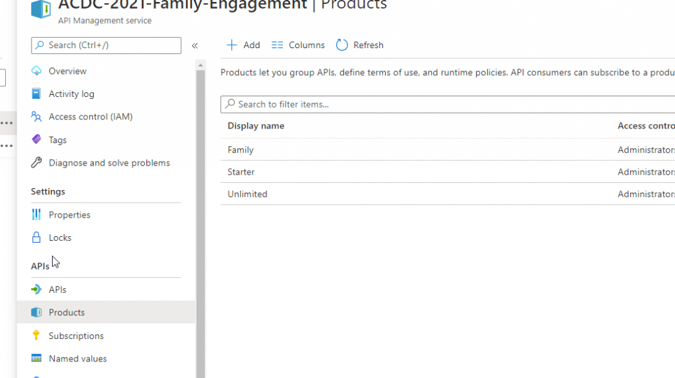This screenshot has height=378, width=675.
Task: Focus the Search to filter items field
Action: point(448,104)
